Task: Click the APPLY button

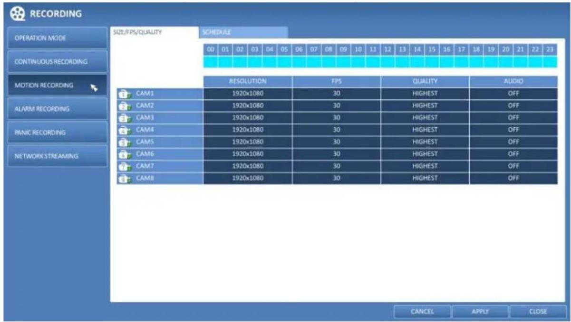Action: click(x=480, y=312)
